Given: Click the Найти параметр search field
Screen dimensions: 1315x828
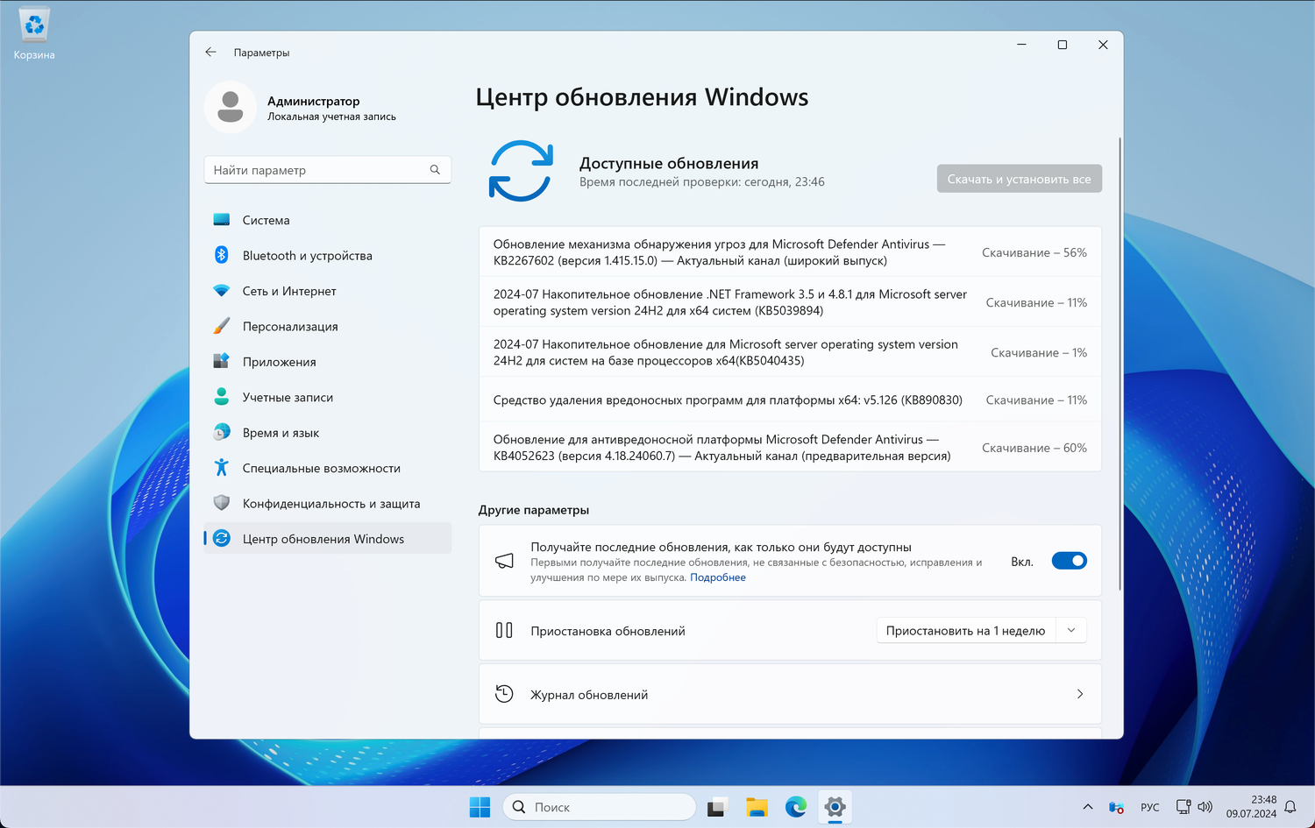Looking at the screenshot, I should pyautogui.click(x=328, y=170).
